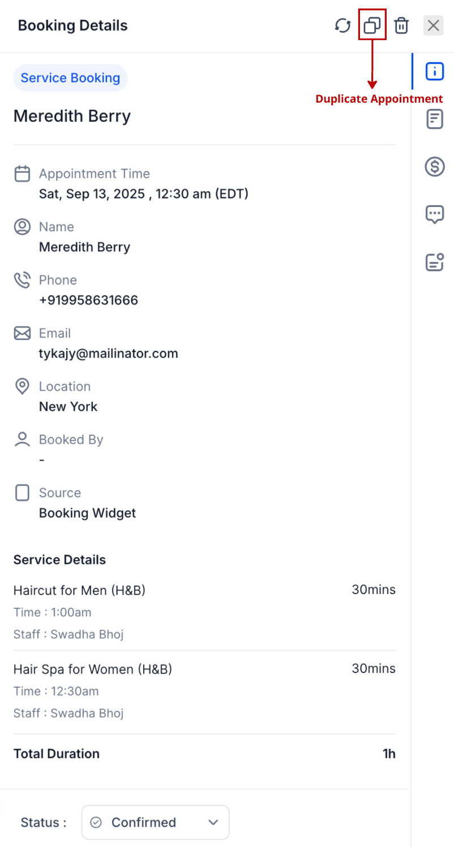Click the Meredith Berry heading
Image resolution: width=454 pixels, height=847 pixels.
coord(72,116)
